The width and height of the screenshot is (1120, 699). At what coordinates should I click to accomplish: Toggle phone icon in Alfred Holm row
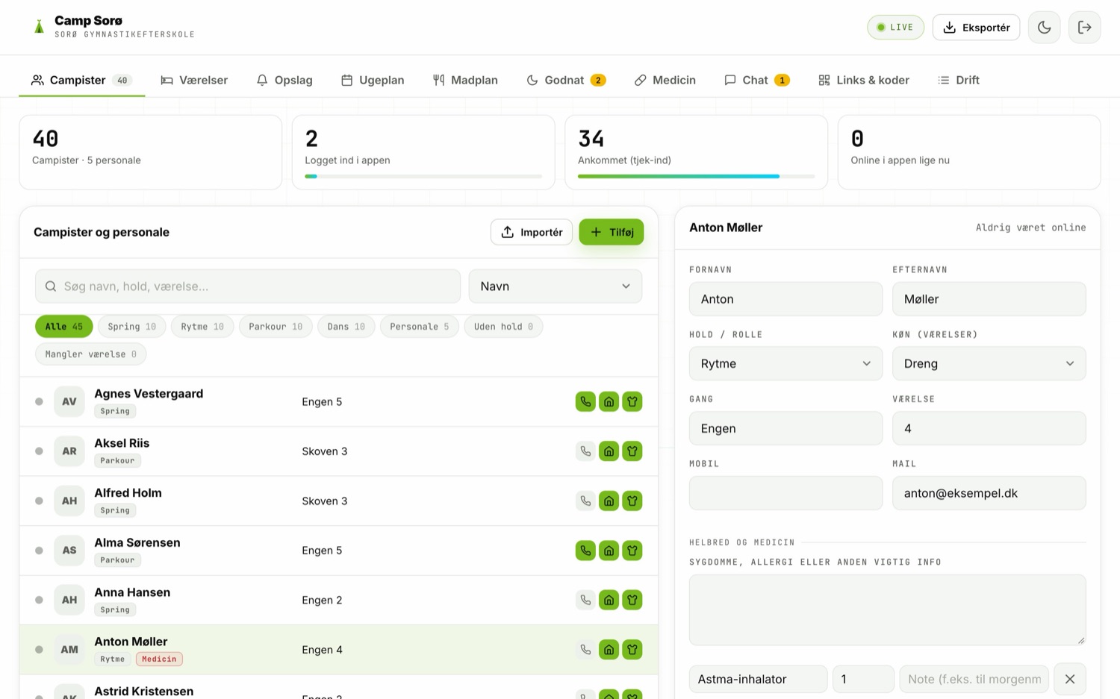(585, 501)
